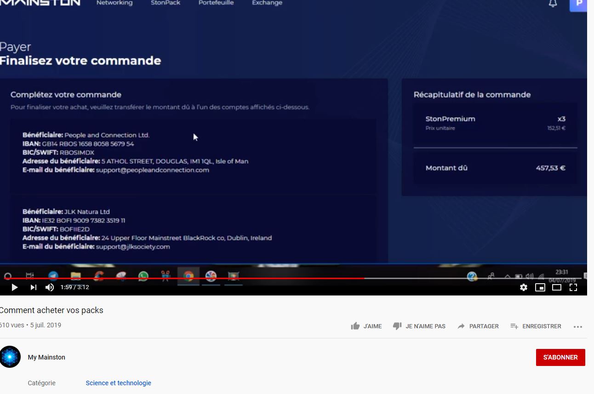Click the notification bell in Mainston header
Screen dimensions: 594x394
[x=553, y=4]
